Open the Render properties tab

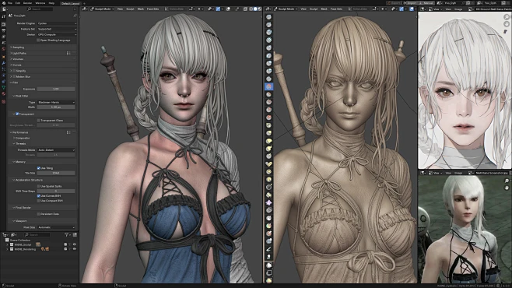click(3, 24)
